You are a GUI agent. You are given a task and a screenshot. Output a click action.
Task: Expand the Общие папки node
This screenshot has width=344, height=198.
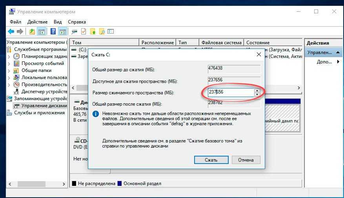[9, 70]
